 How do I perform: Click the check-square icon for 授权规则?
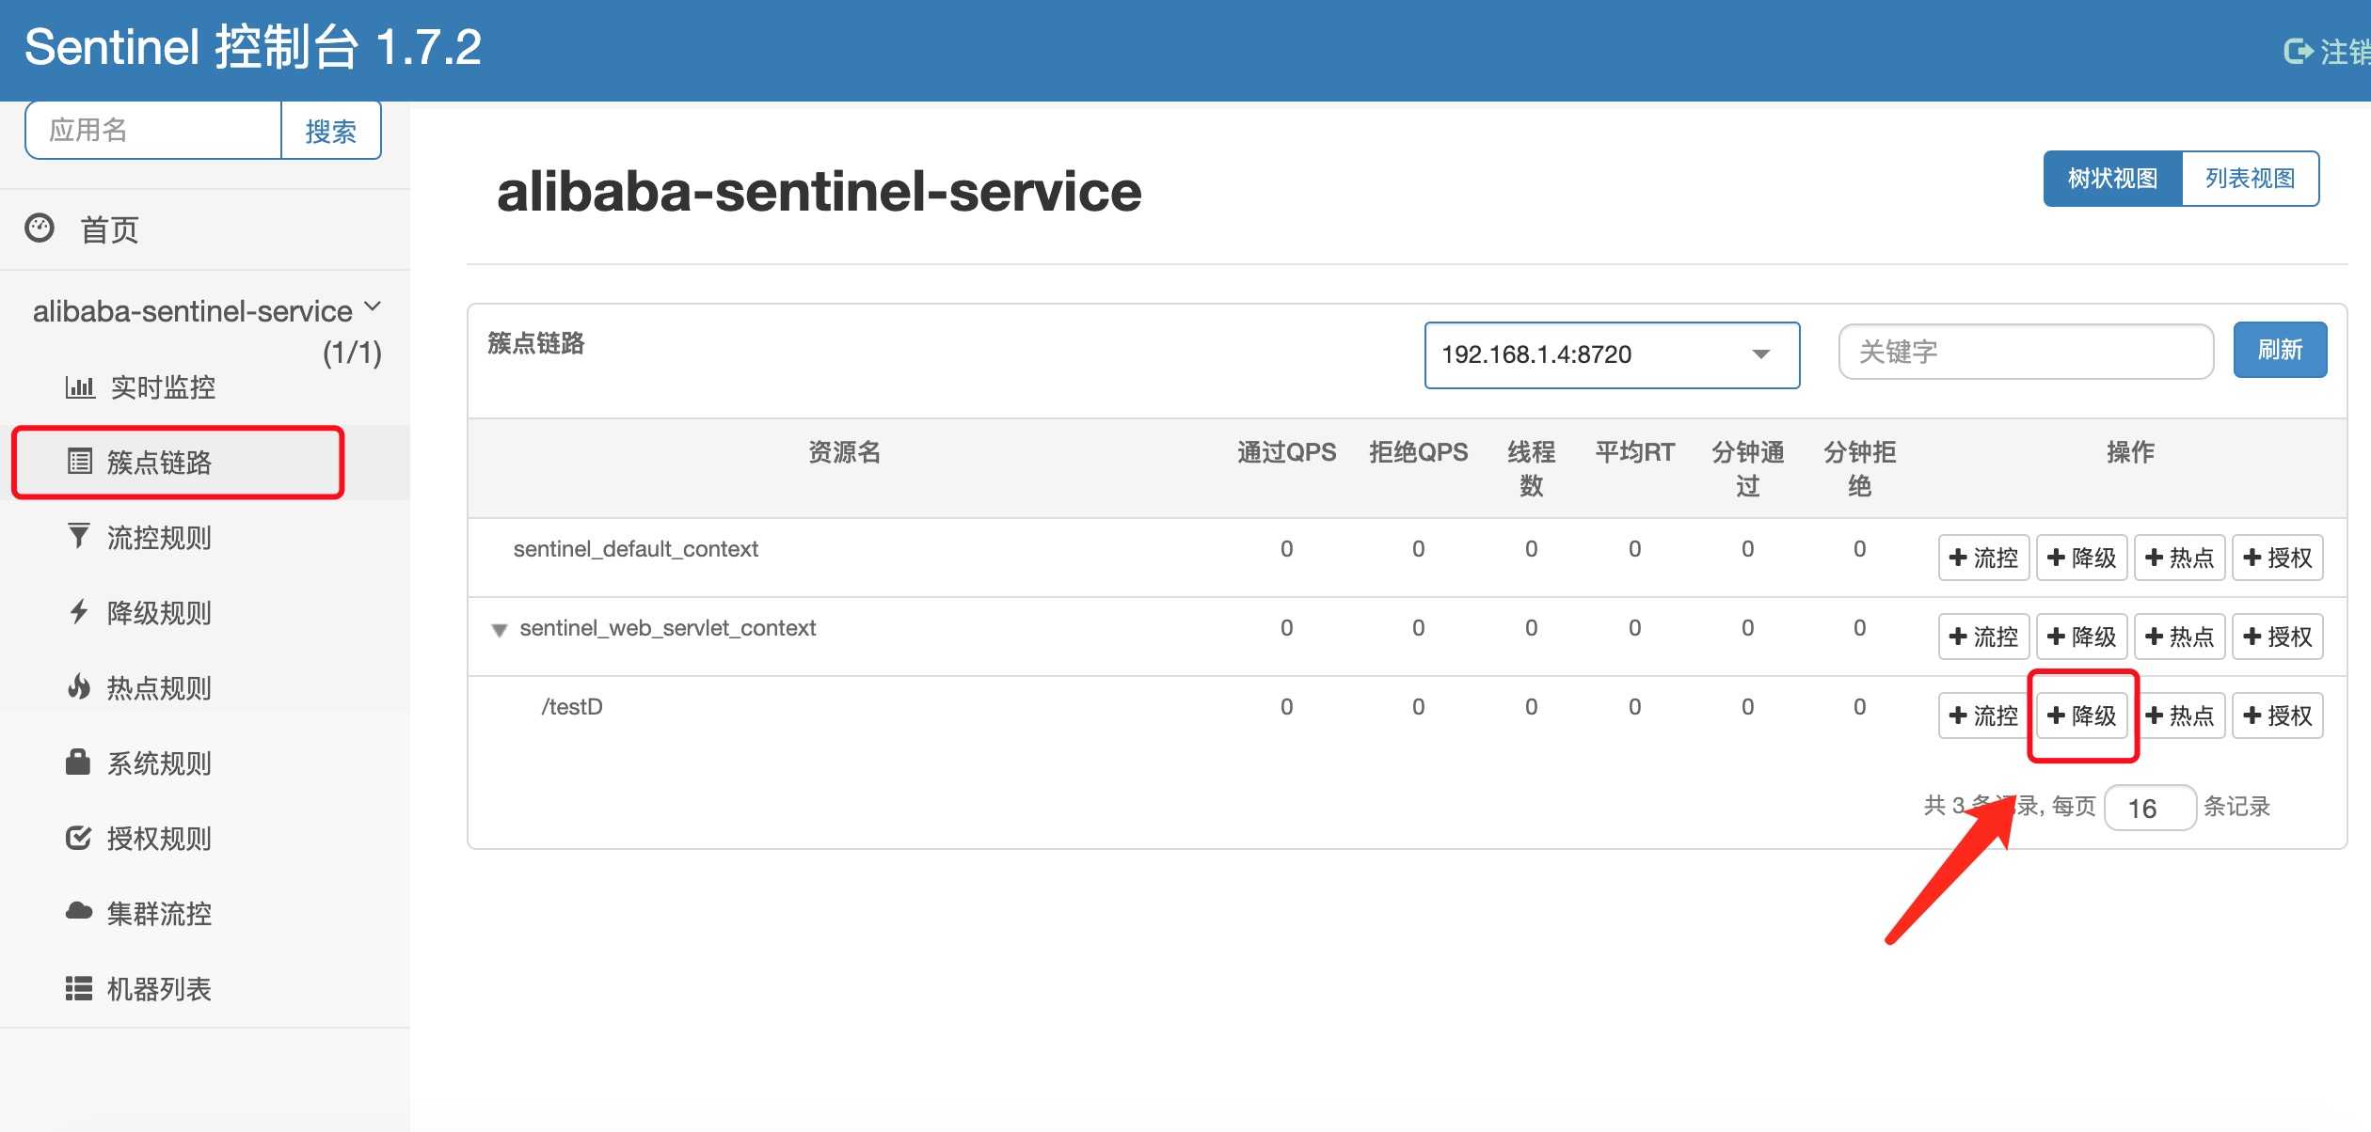[x=79, y=837]
